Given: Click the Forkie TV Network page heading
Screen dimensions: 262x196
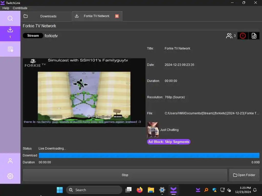Looking at the screenshot, I should coord(39,26).
